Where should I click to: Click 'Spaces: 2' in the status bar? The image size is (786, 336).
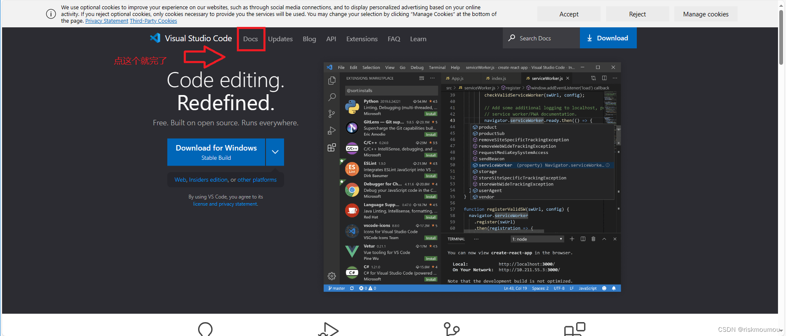(x=540, y=288)
